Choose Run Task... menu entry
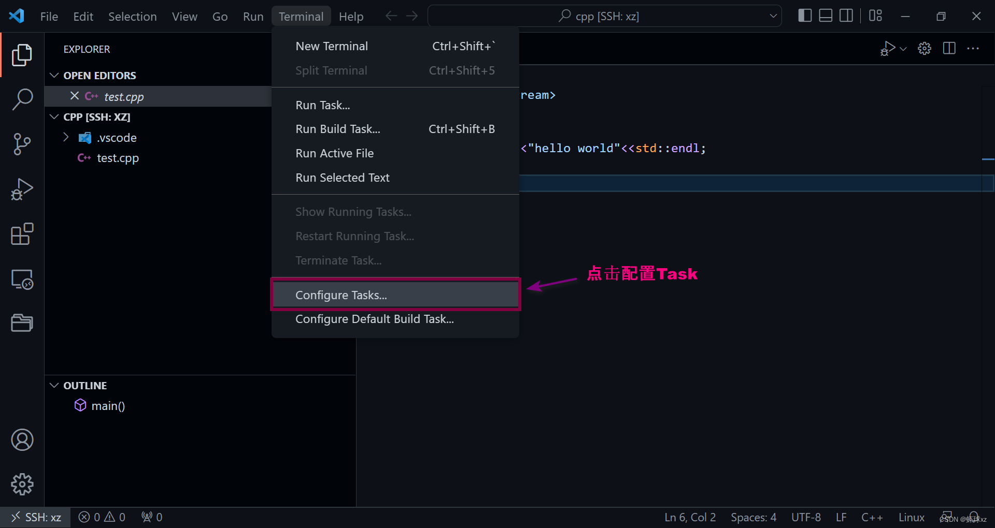This screenshot has width=995, height=528. [395, 105]
